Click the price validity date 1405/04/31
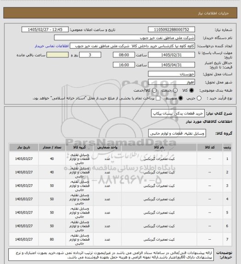Screen dimensions: 241x264 coord(172,65)
